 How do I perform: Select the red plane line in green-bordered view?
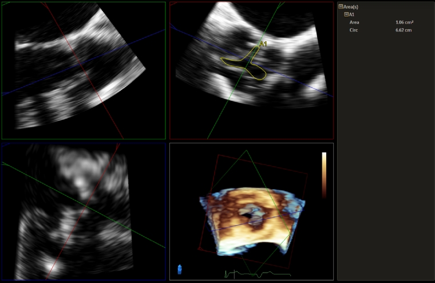click(80, 69)
